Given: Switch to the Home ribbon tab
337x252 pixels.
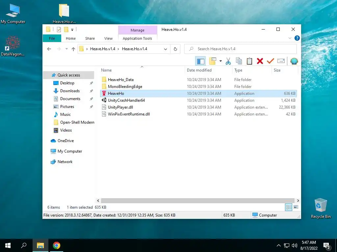Looking at the screenshot, I should click(x=71, y=38).
